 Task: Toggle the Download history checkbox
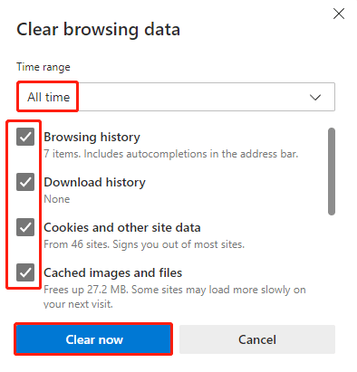click(x=25, y=182)
